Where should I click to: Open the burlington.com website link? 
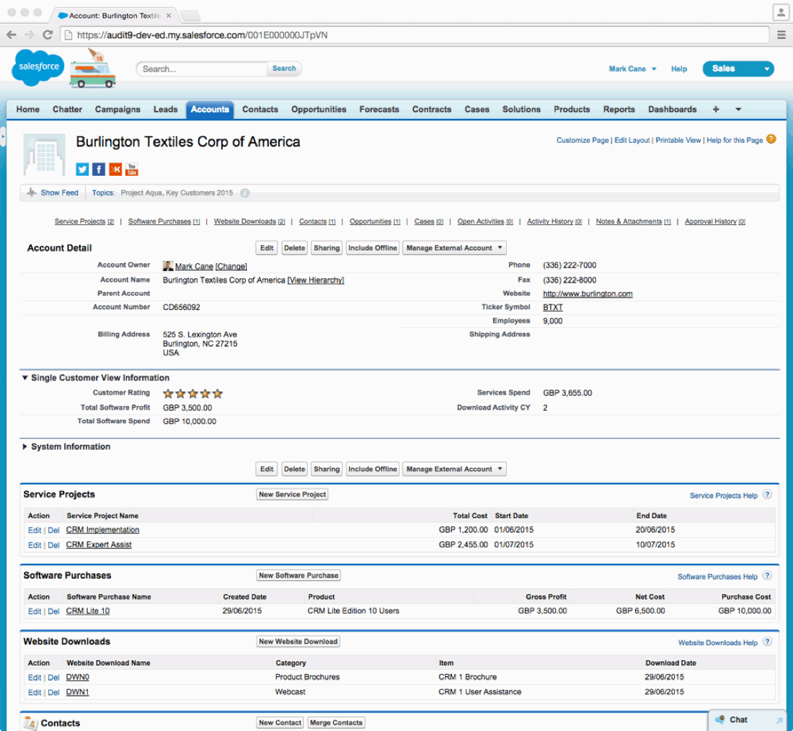588,294
